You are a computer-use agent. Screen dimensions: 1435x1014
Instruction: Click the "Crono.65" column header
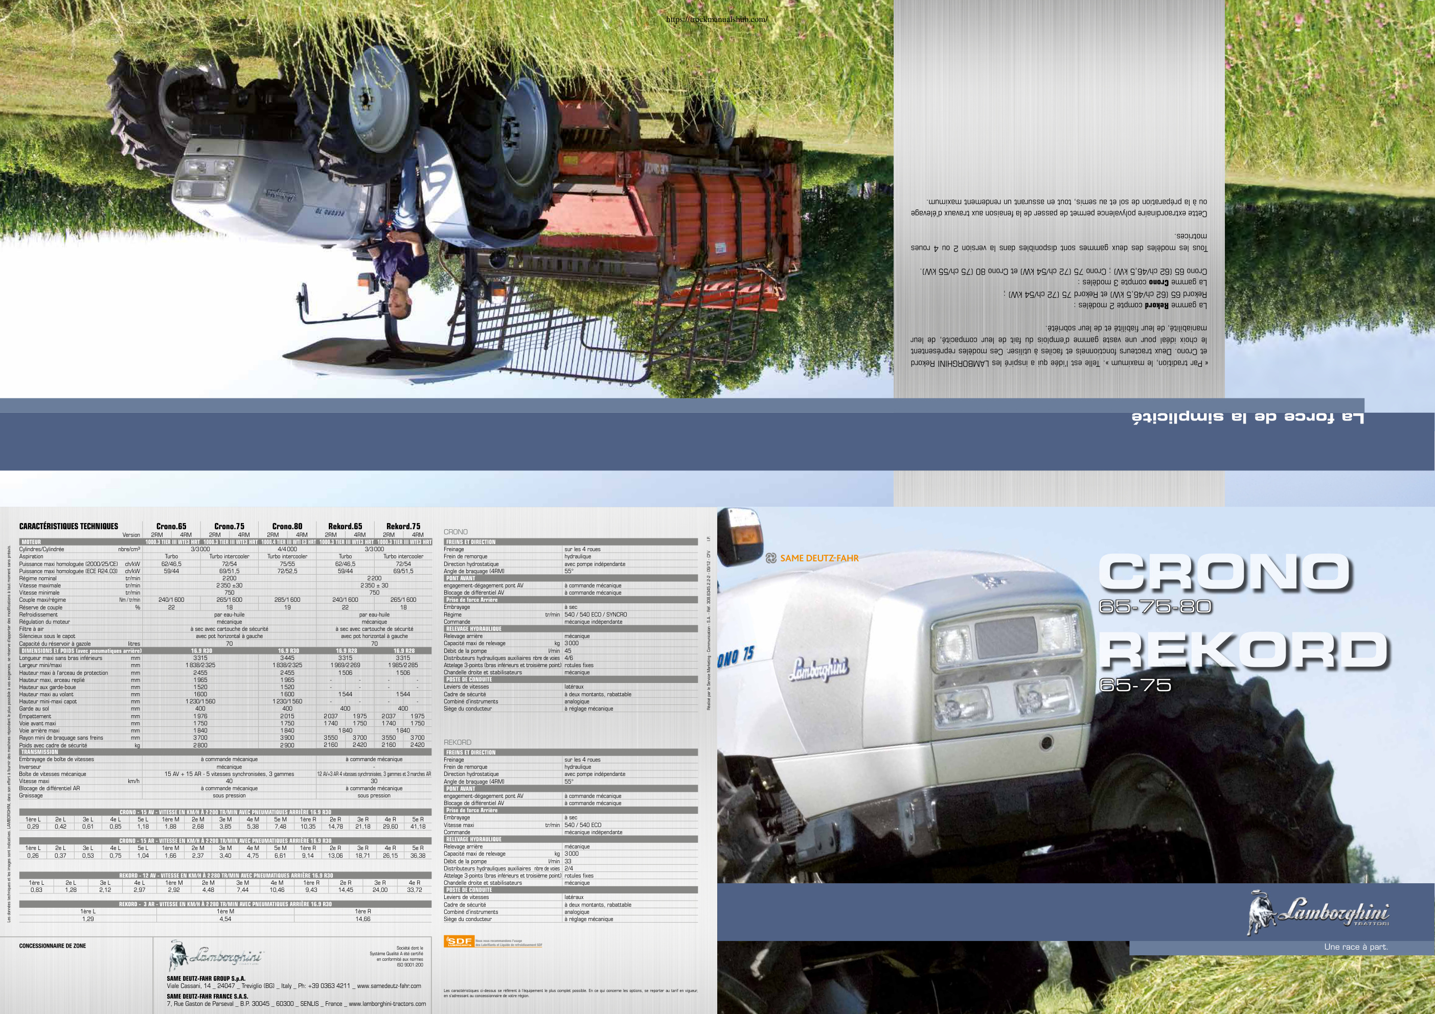pos(171,526)
